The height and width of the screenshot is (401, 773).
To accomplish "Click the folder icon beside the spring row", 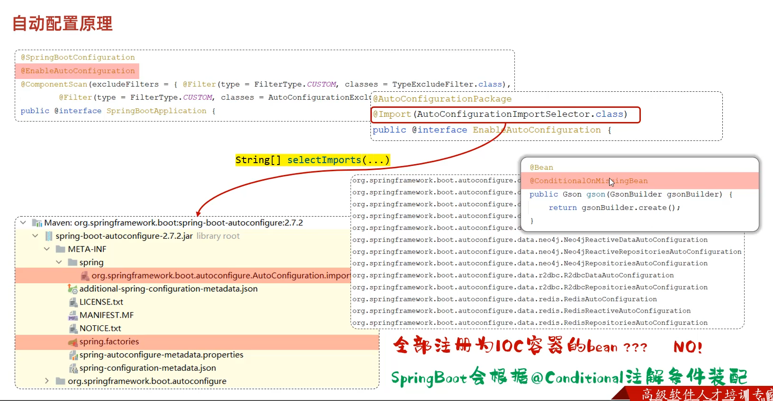I will [x=72, y=262].
